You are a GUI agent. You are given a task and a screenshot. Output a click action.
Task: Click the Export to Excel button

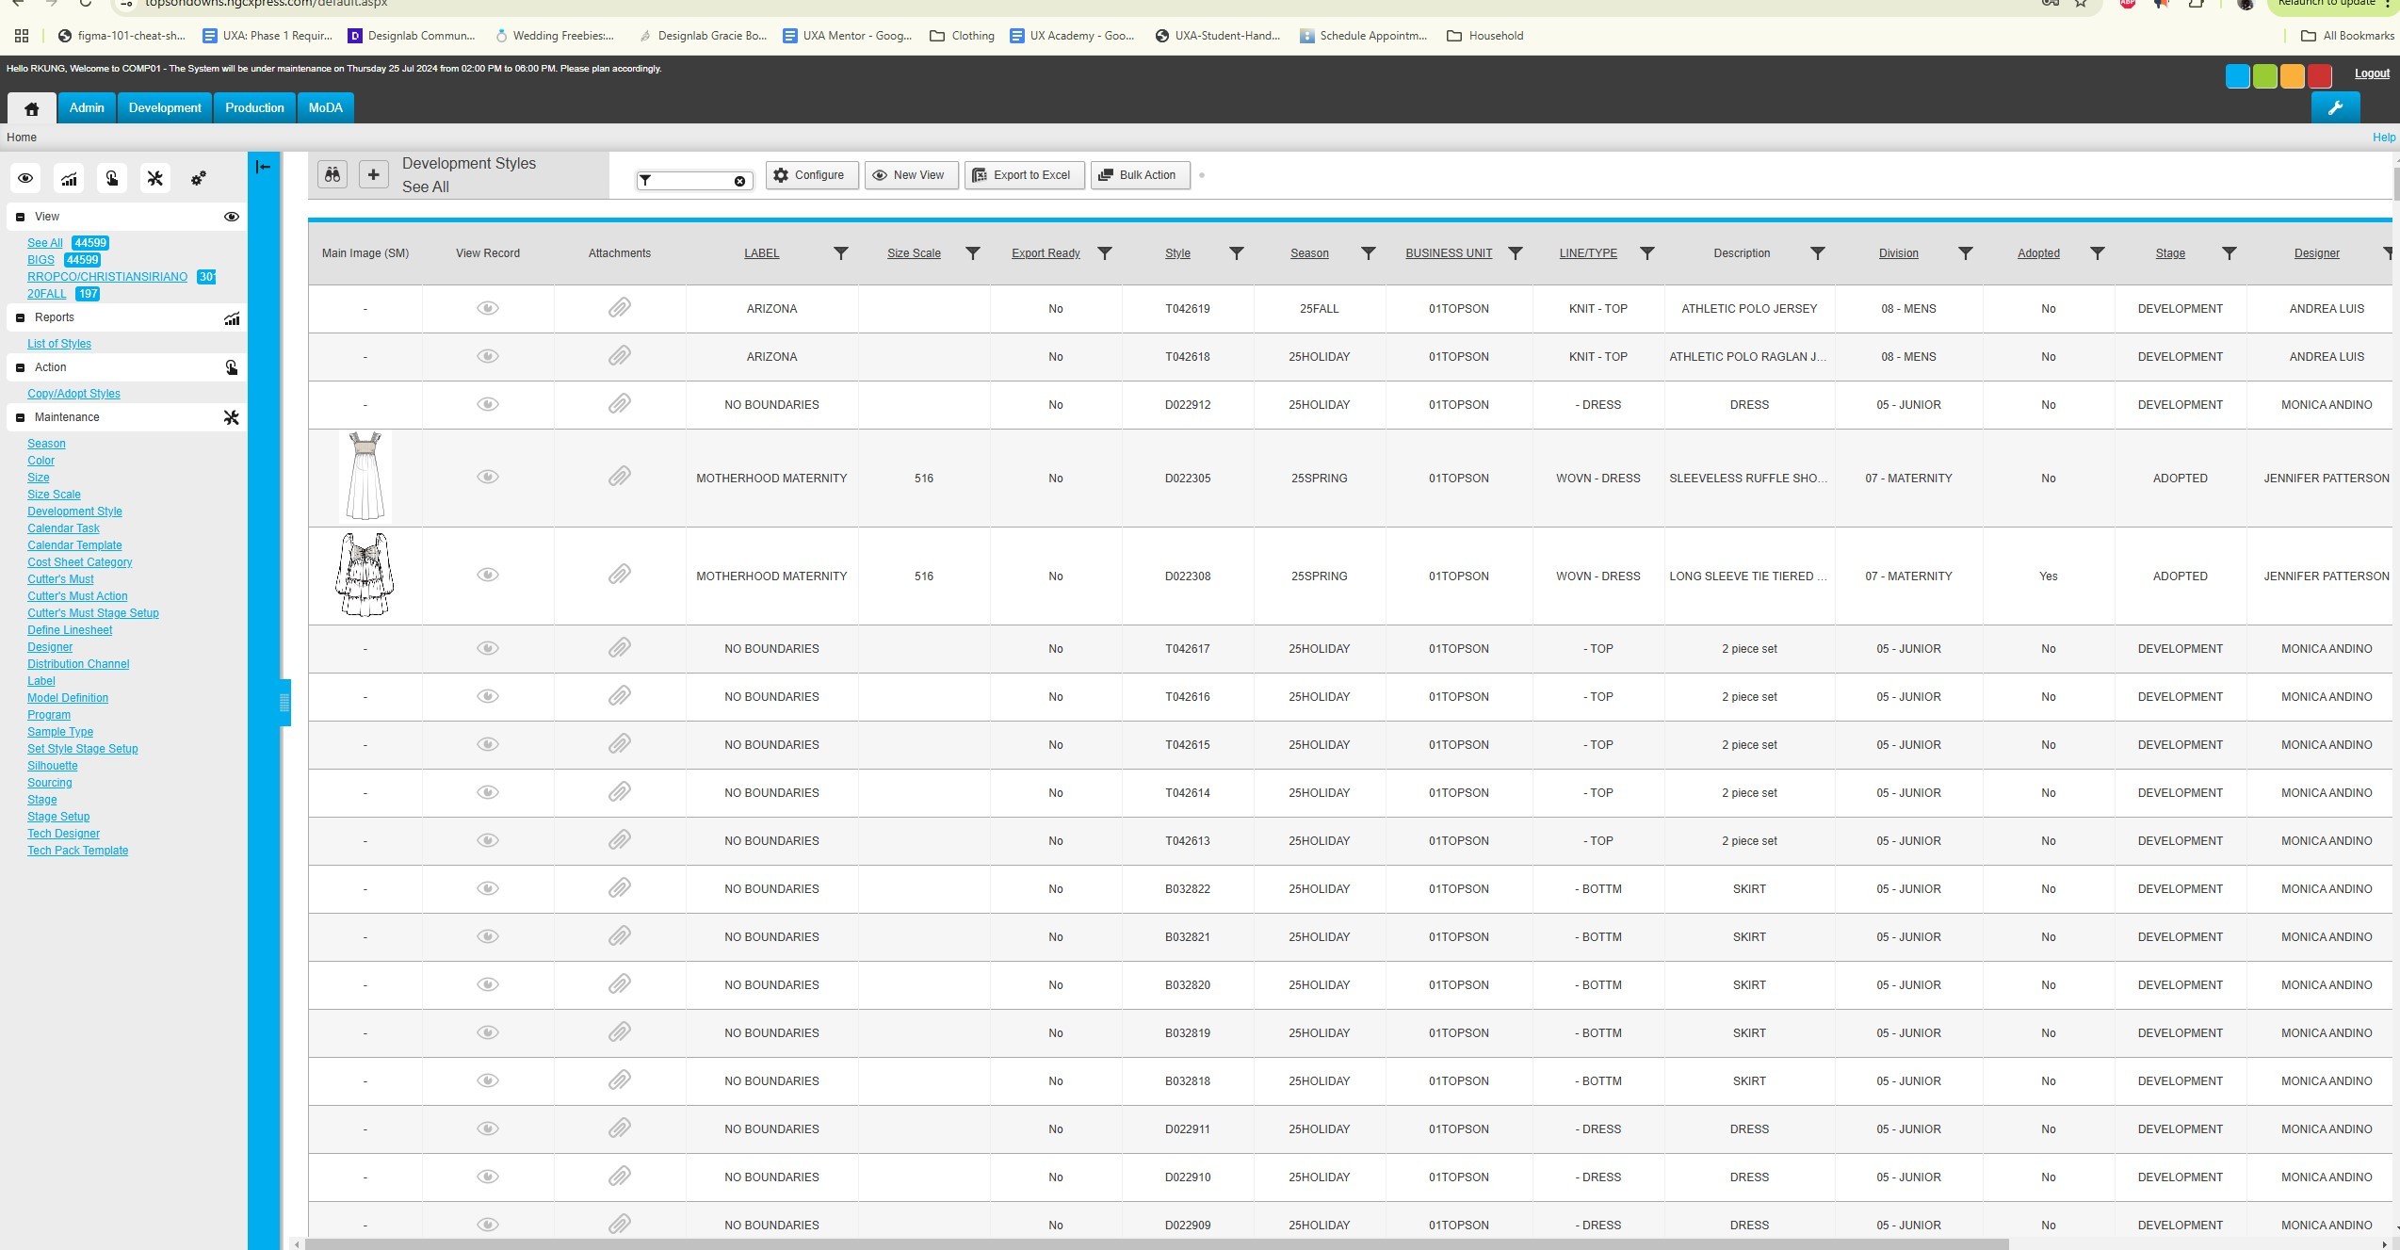pyautogui.click(x=1023, y=175)
